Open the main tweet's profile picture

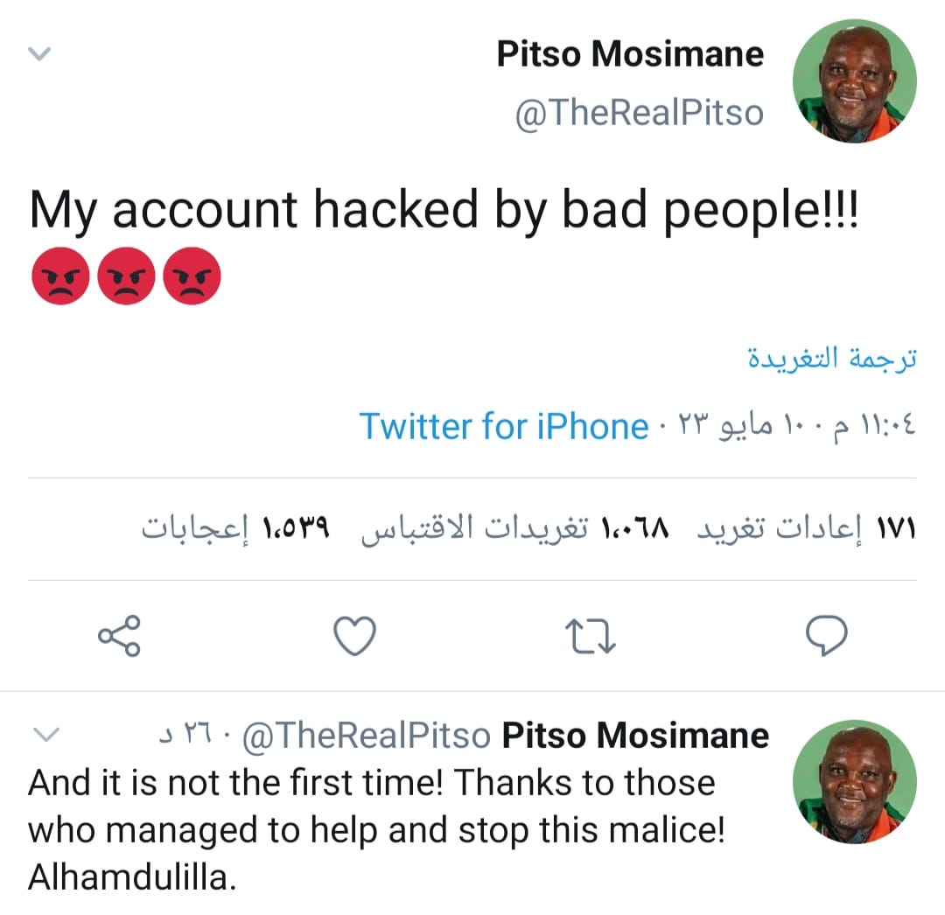(854, 80)
